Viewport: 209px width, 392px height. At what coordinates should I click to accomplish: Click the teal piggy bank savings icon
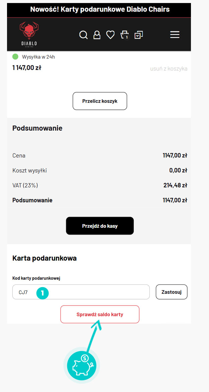coord(82,365)
